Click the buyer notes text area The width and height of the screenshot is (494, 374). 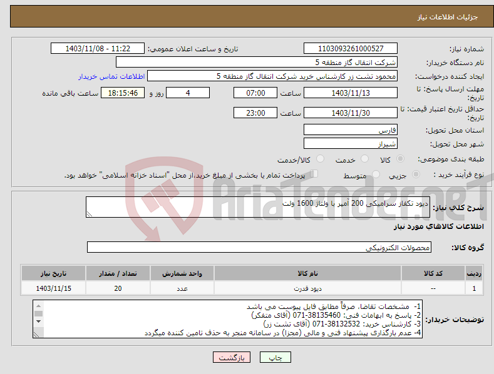[x=227, y=319]
